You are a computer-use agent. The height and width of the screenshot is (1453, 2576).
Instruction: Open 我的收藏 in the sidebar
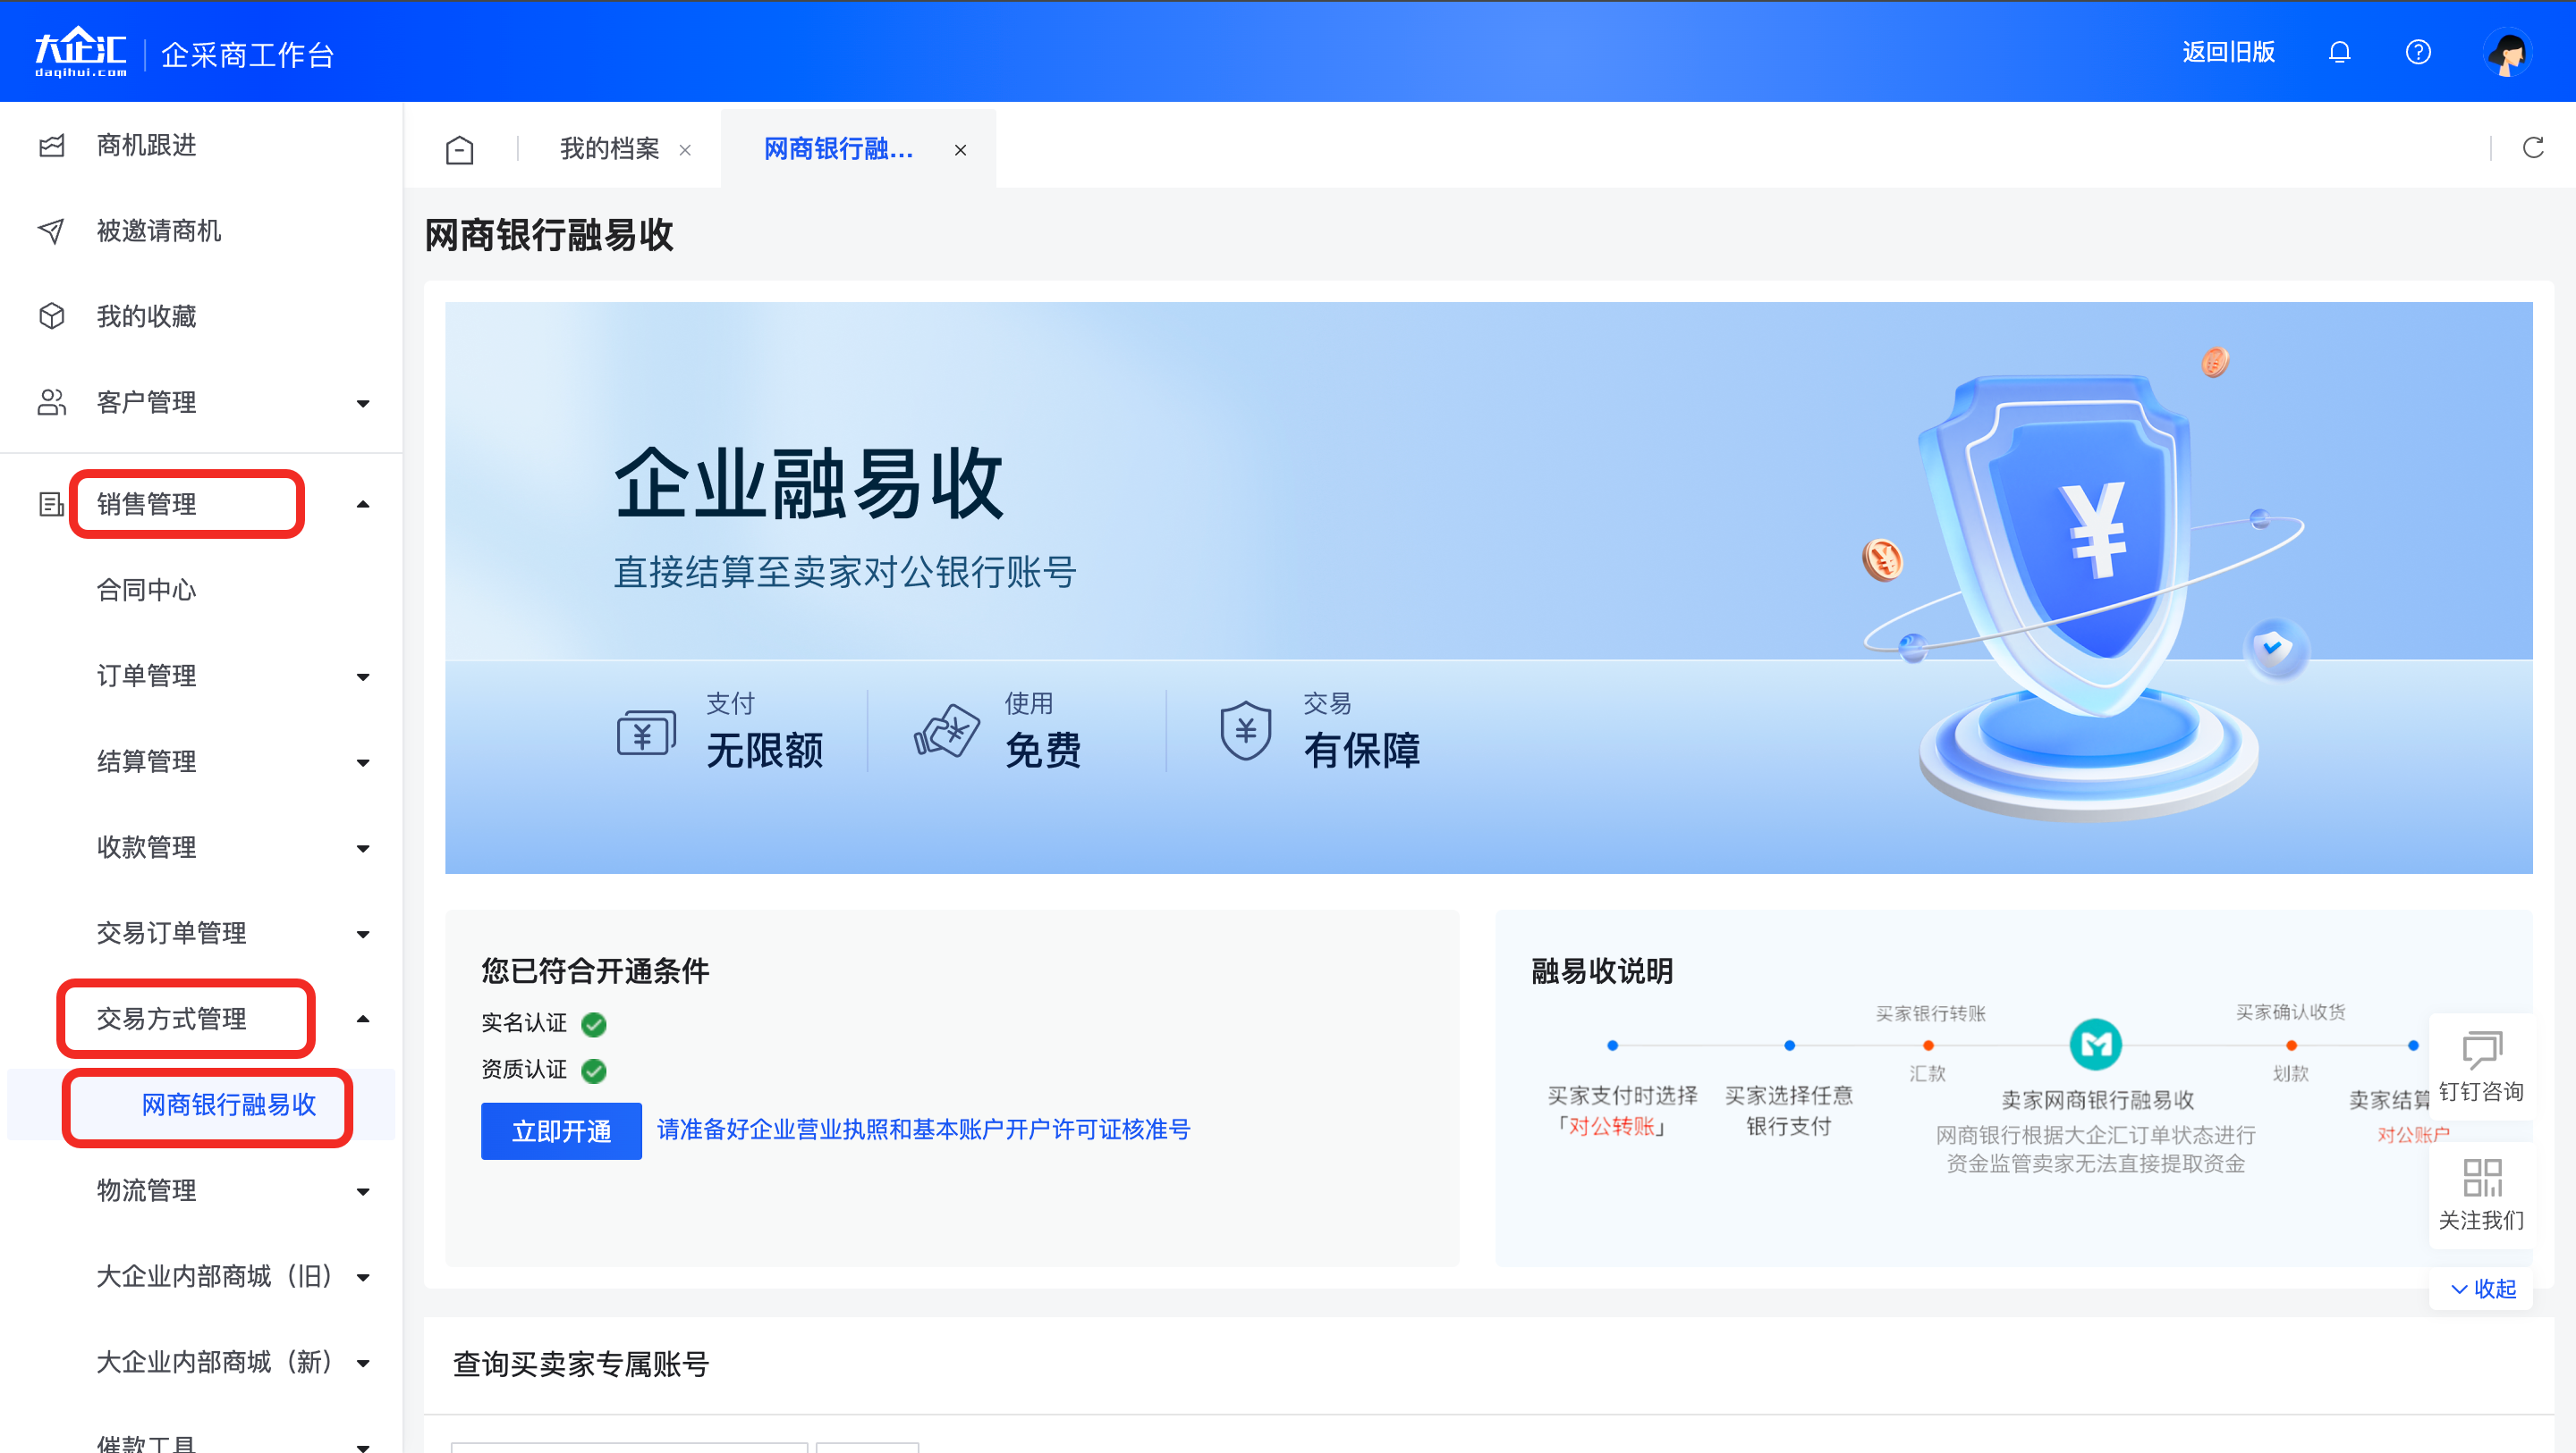[146, 316]
